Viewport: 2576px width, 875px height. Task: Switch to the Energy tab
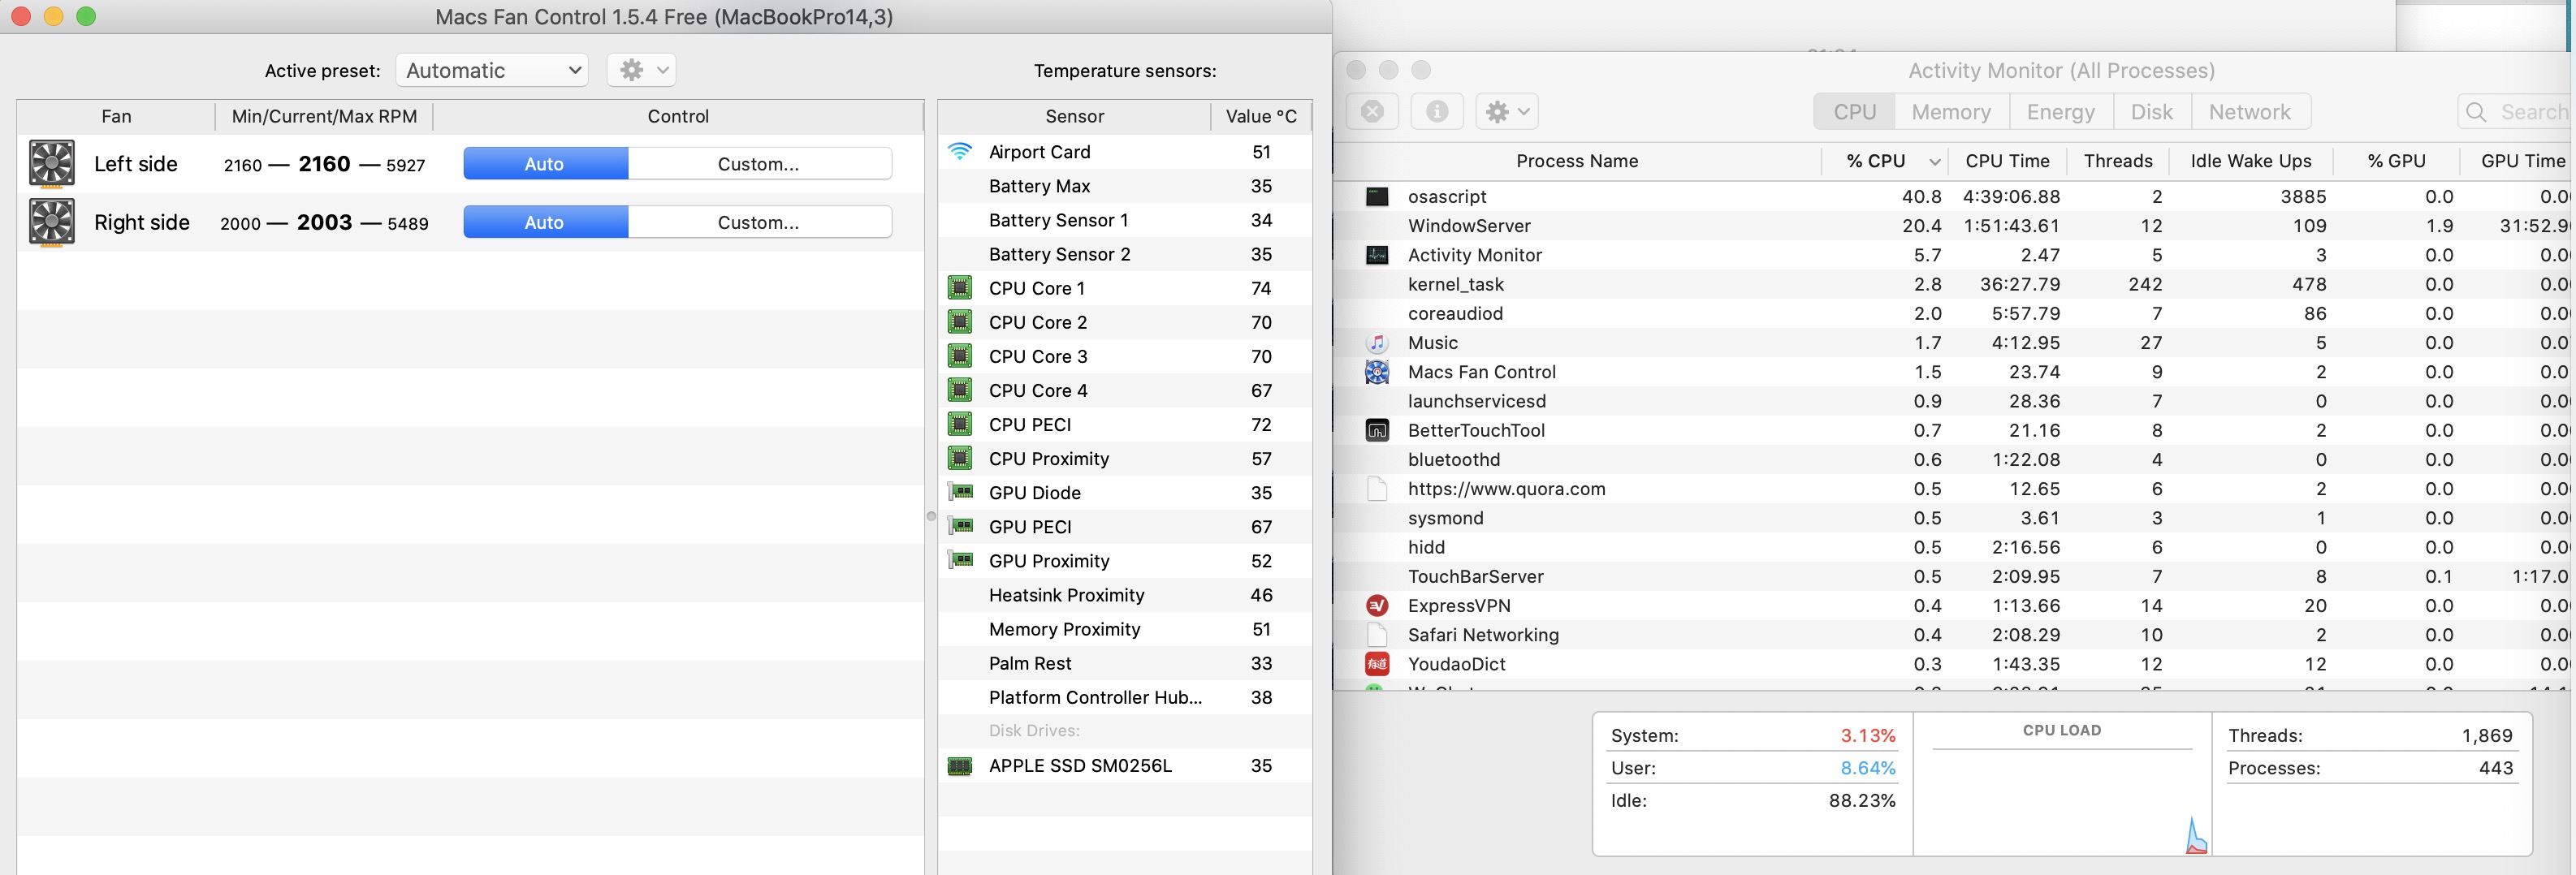[x=2060, y=112]
